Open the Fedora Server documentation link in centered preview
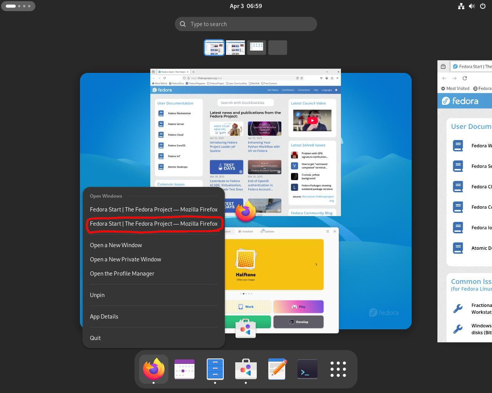The image size is (492, 393). 176,124
